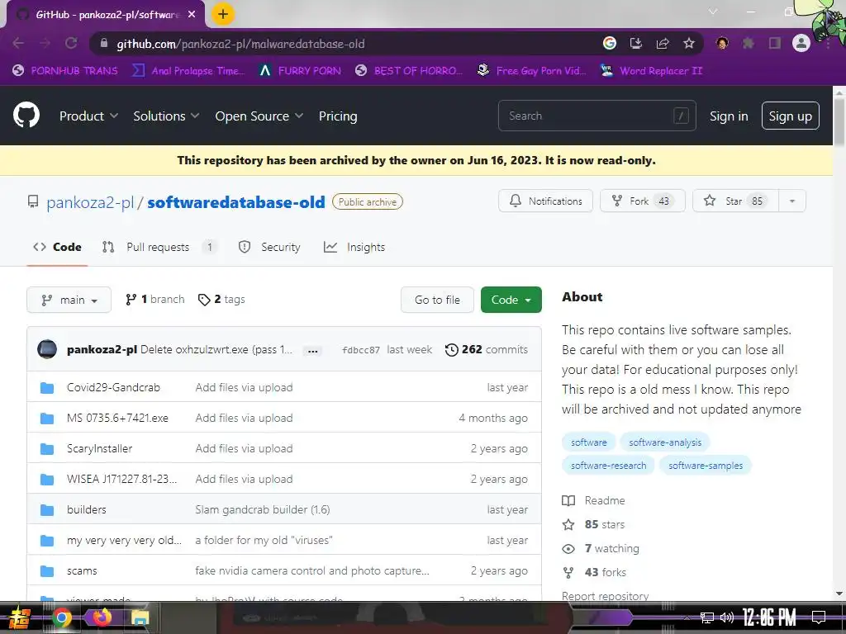Screen dimensions: 846x634
Task: Open the star list dropdown arrow
Action: pyautogui.click(x=792, y=201)
